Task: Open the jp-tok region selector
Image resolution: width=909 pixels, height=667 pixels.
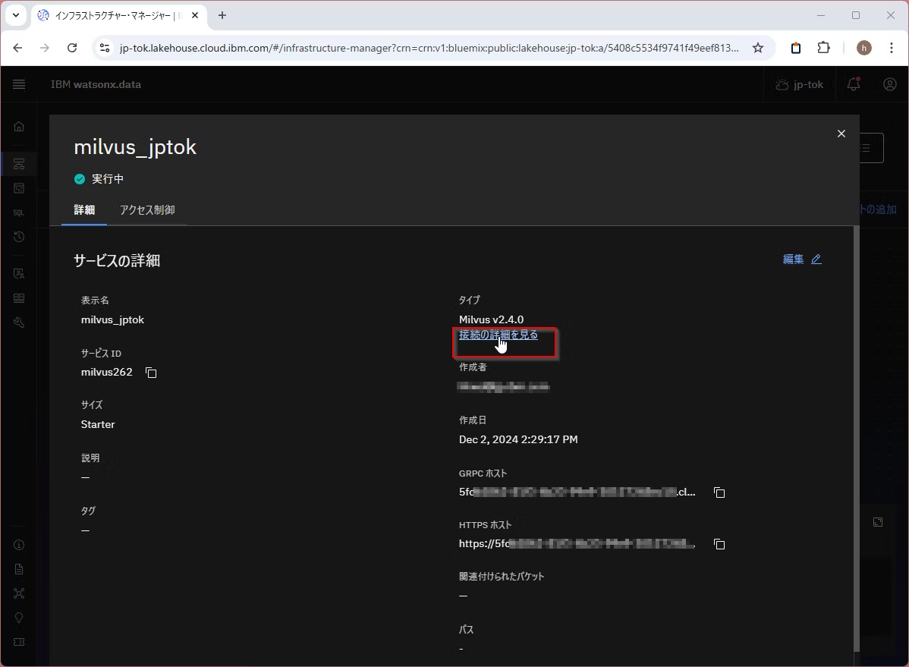Action: pyautogui.click(x=800, y=85)
